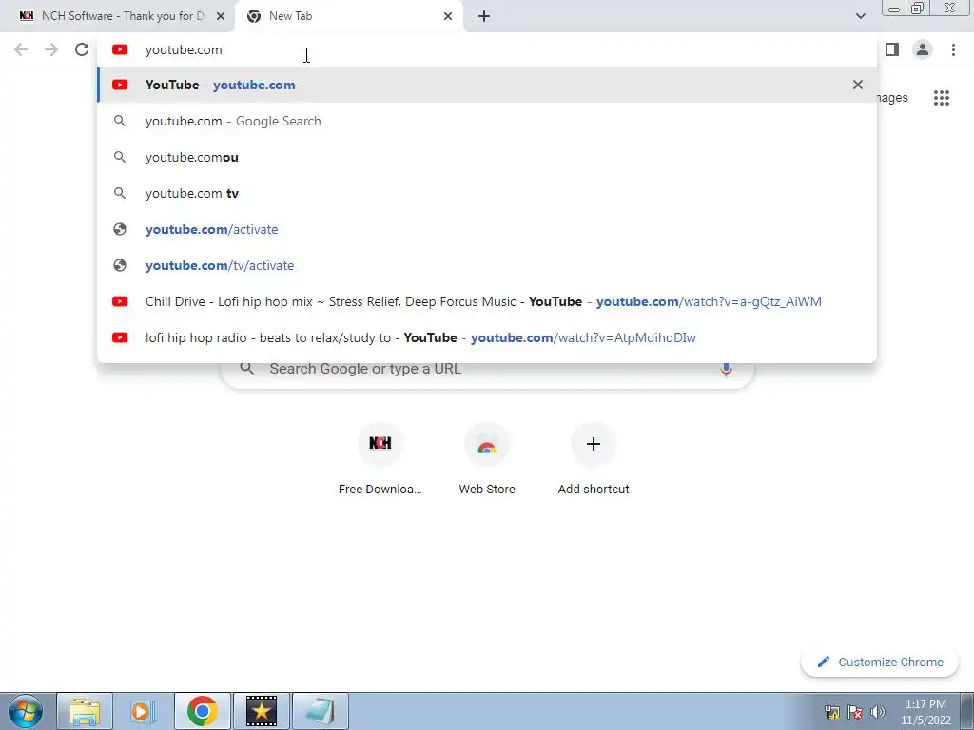Choose youtube.com - Google Search suggestion
Screen dimensions: 974x730
(487, 121)
